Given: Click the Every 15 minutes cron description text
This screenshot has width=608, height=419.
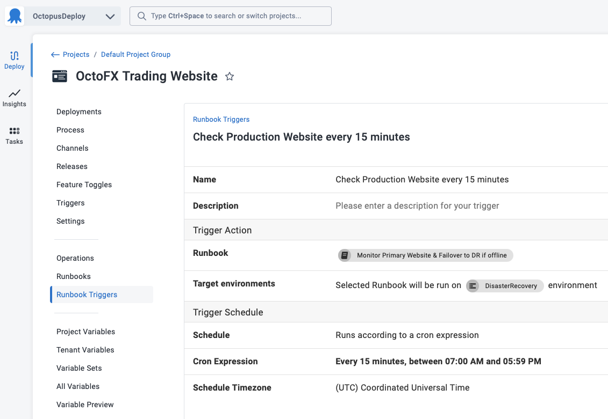Looking at the screenshot, I should 438,362.
